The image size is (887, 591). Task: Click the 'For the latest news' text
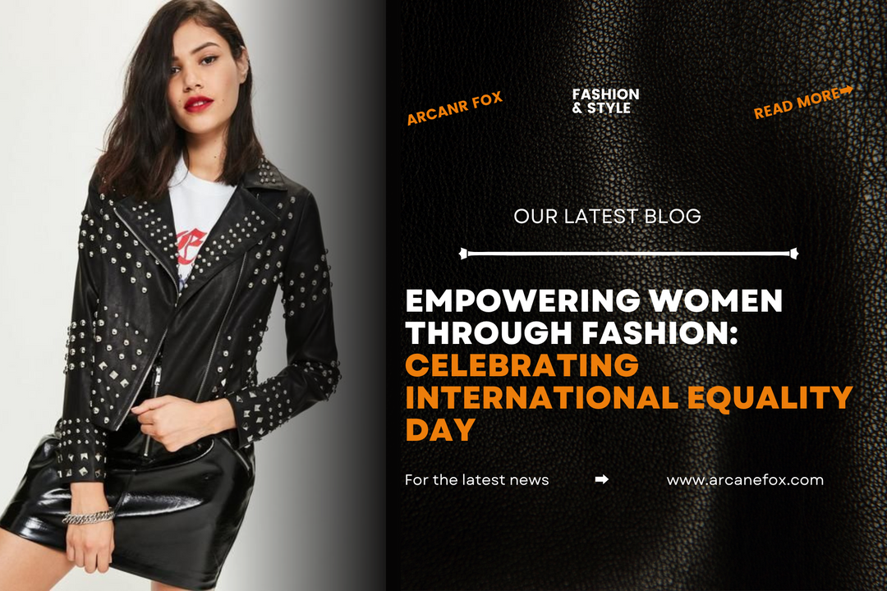(x=476, y=480)
